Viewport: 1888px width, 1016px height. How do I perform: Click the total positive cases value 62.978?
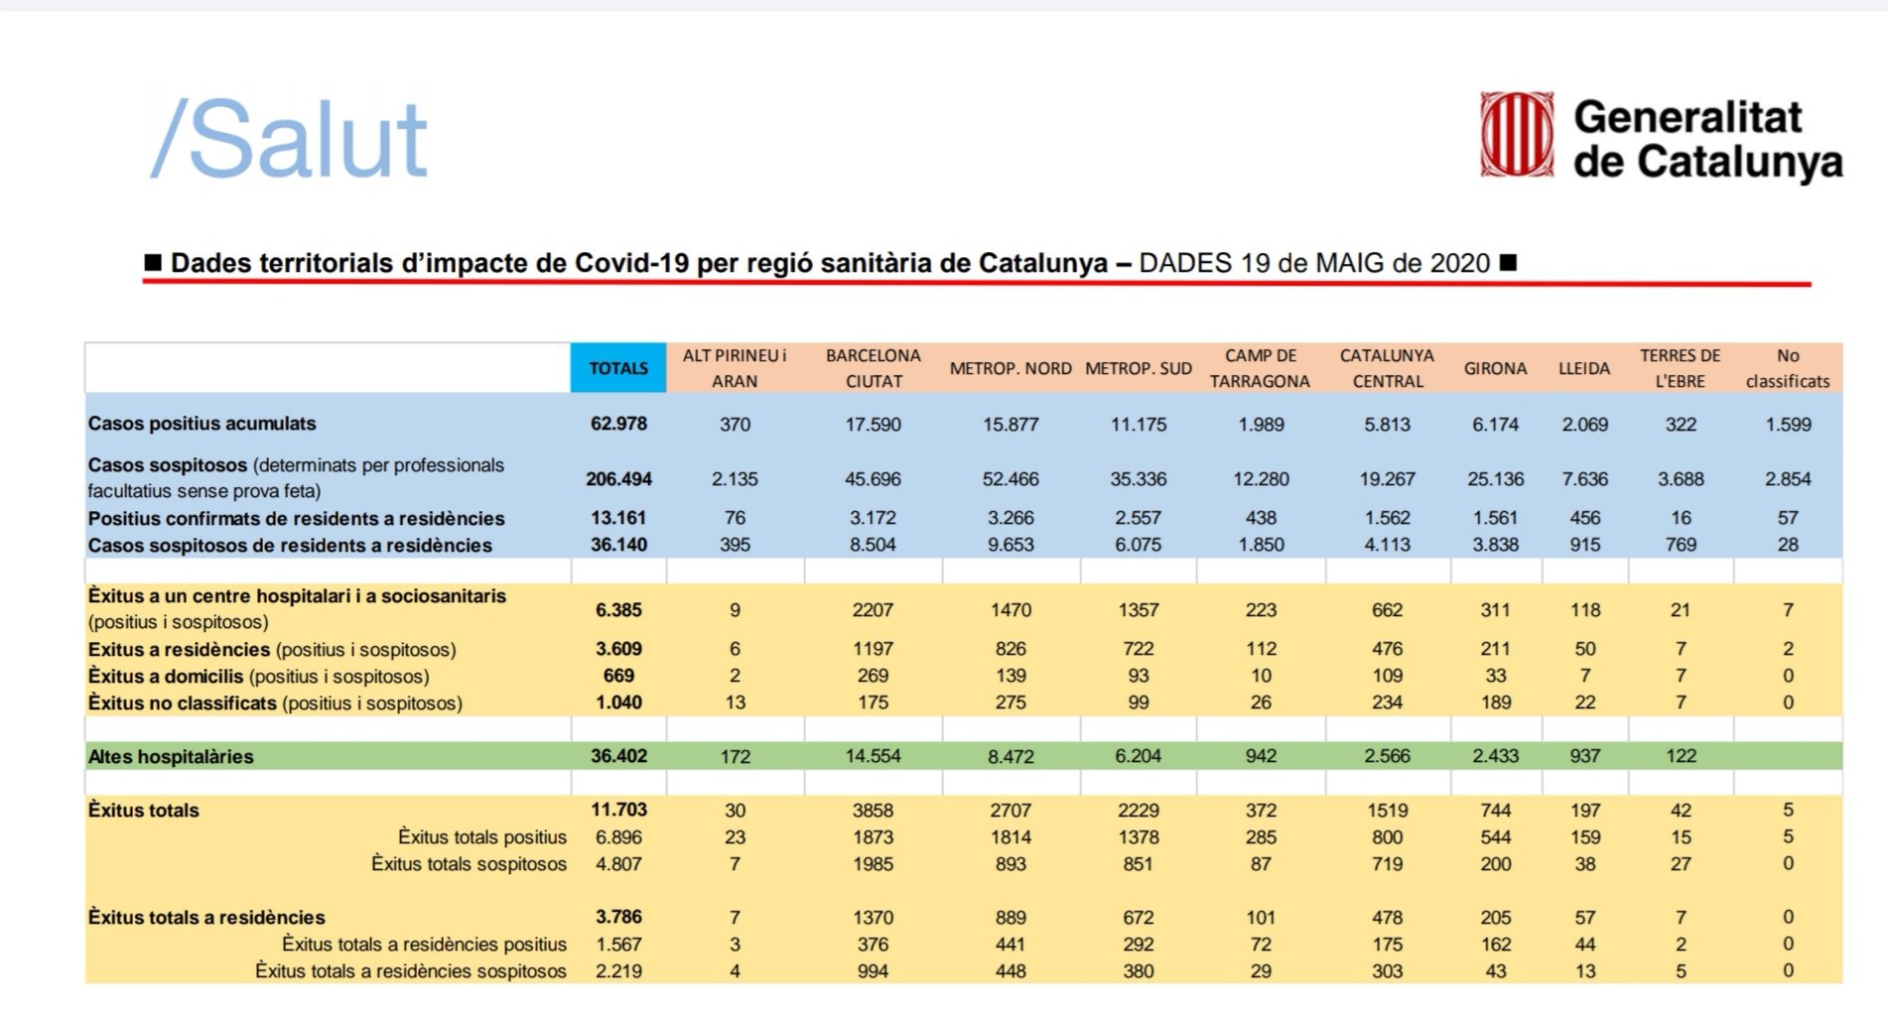(x=618, y=424)
